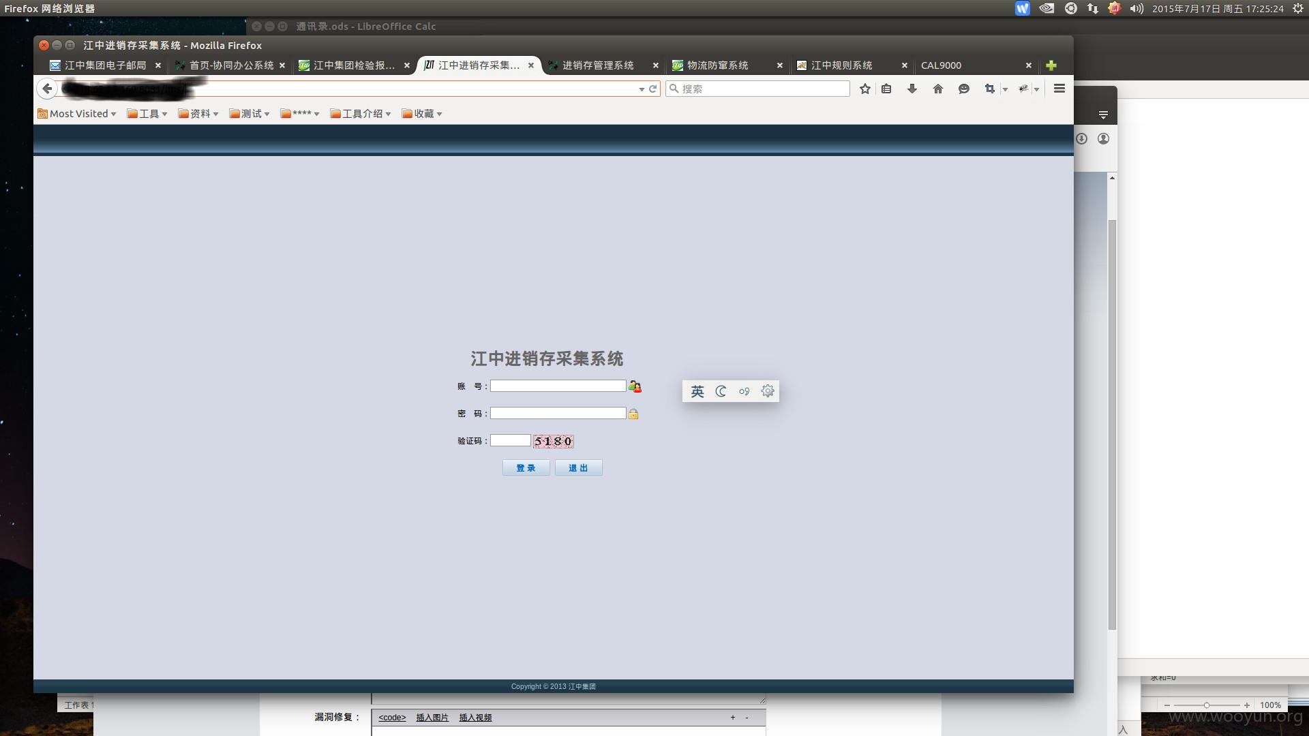
Task: Switch to 江中集团电子邮局 tab
Action: tap(106, 65)
